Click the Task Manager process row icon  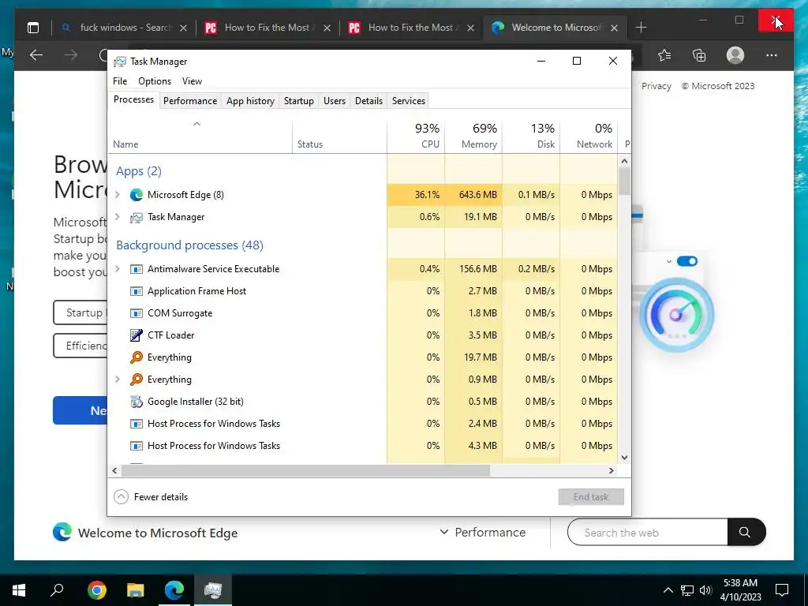tap(136, 217)
